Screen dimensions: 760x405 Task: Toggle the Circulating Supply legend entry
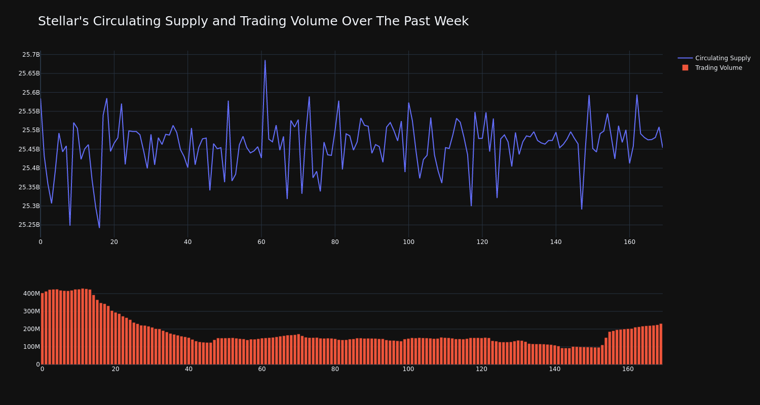[x=714, y=58]
